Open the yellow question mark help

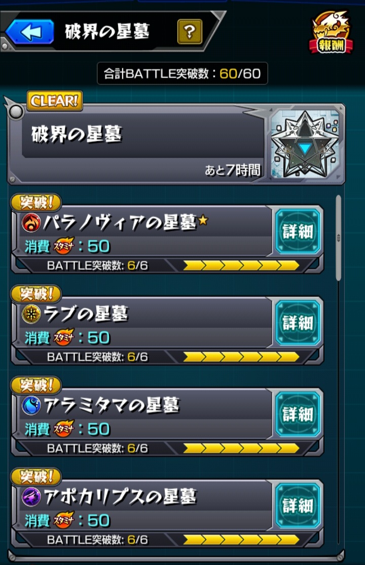tap(190, 32)
